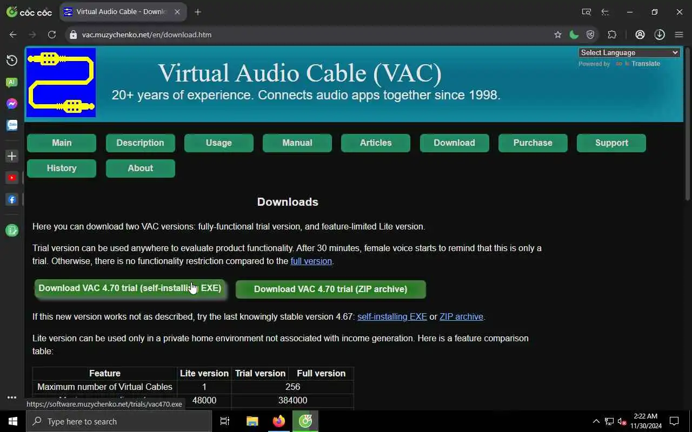
Task: Open the screen search icon in title bar
Action: [x=586, y=12]
